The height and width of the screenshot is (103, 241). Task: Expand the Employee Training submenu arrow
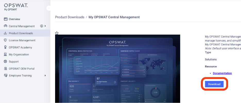coord(45,75)
